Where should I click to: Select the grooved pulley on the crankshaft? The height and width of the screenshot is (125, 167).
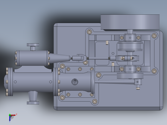pyautogui.click(x=130, y=46)
